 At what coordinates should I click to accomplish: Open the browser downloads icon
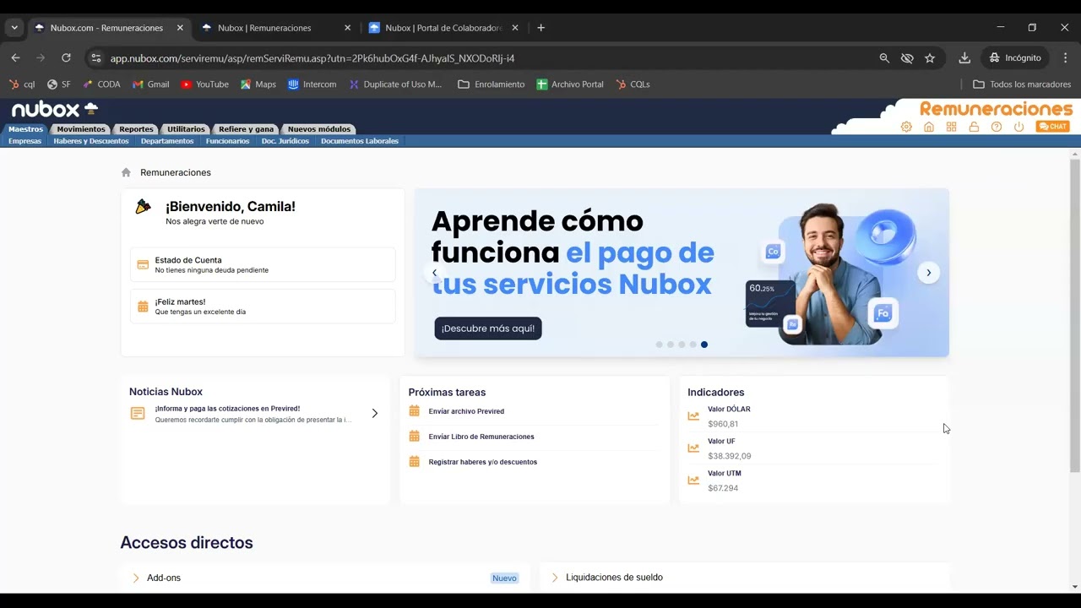(964, 57)
